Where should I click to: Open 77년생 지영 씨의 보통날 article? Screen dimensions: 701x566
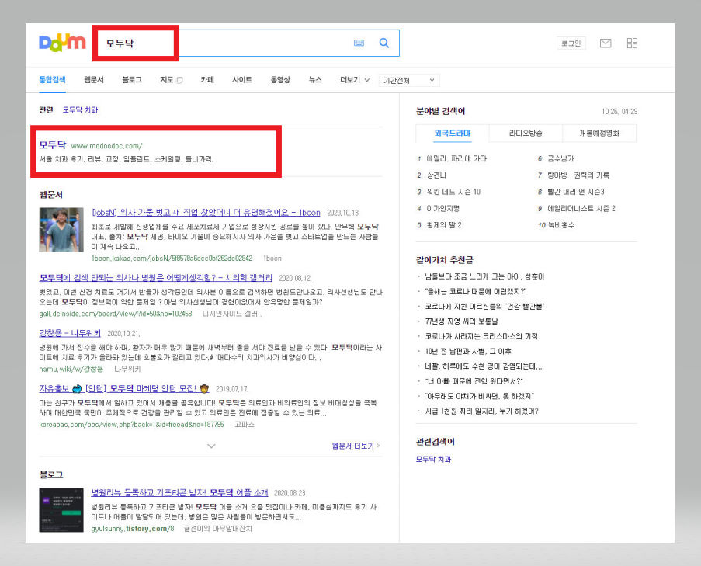pos(461,321)
